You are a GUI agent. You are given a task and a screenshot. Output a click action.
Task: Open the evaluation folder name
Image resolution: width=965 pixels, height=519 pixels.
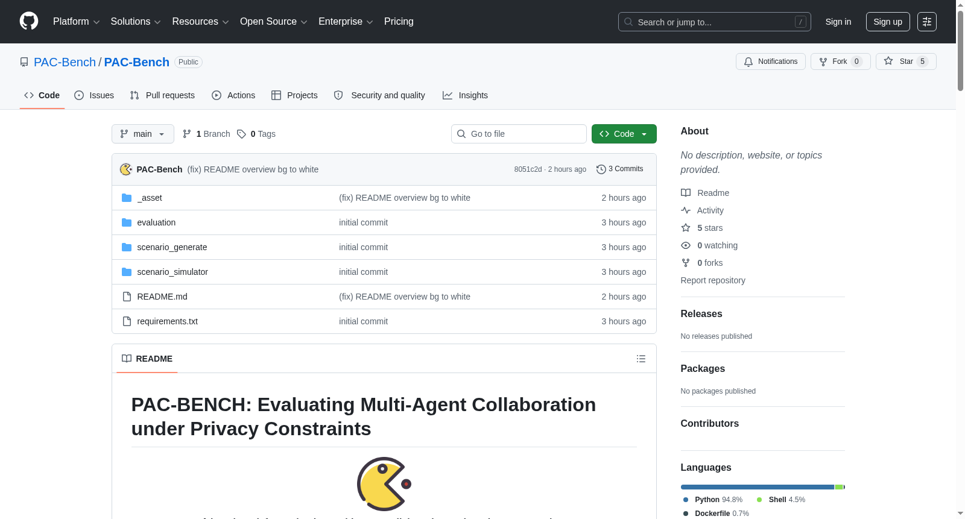point(156,222)
